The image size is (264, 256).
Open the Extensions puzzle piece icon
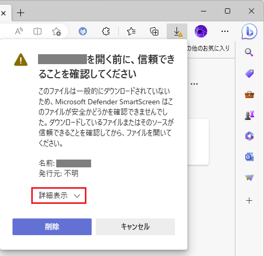tap(106, 31)
